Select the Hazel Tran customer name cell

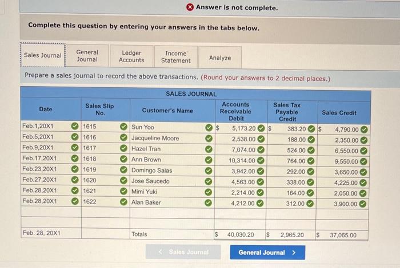[x=172, y=149]
